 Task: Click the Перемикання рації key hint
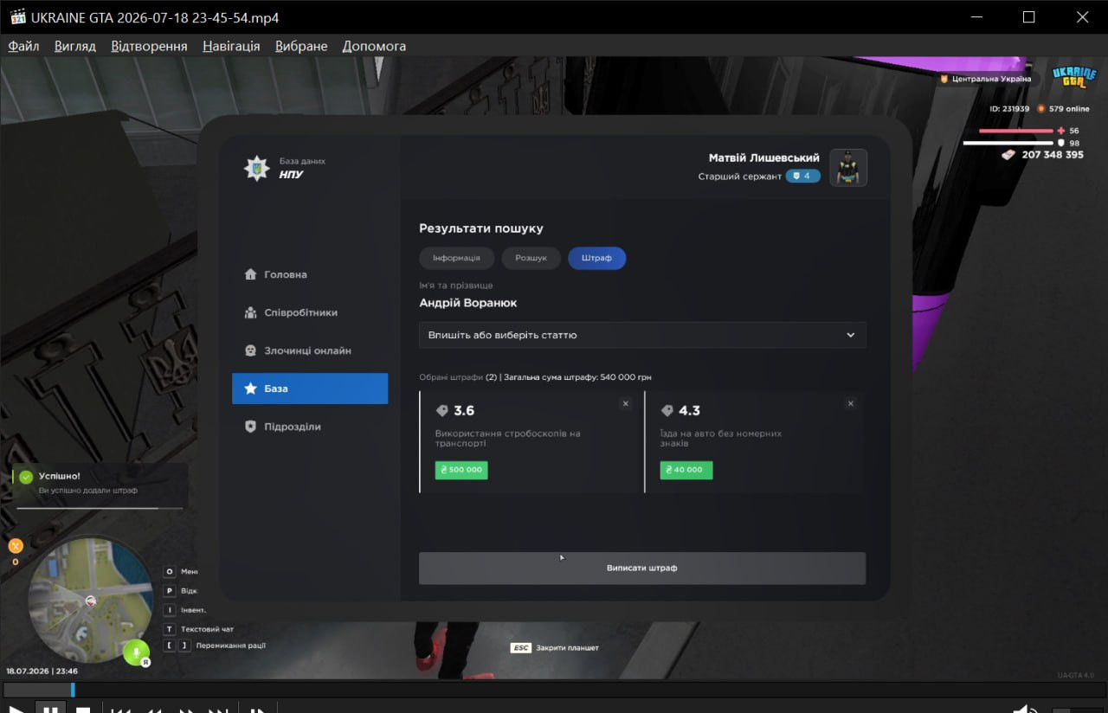(215, 646)
